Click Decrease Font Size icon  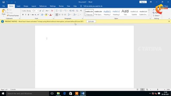(x=43, y=11)
